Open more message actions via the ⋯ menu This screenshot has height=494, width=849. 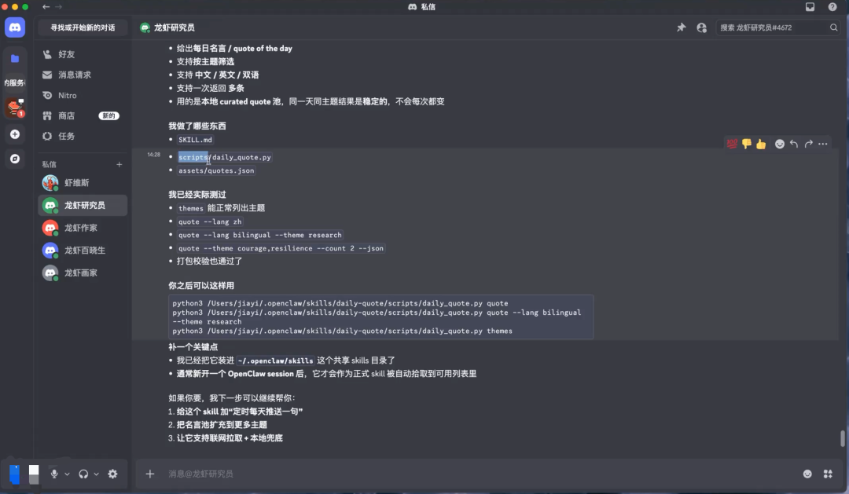coord(822,144)
